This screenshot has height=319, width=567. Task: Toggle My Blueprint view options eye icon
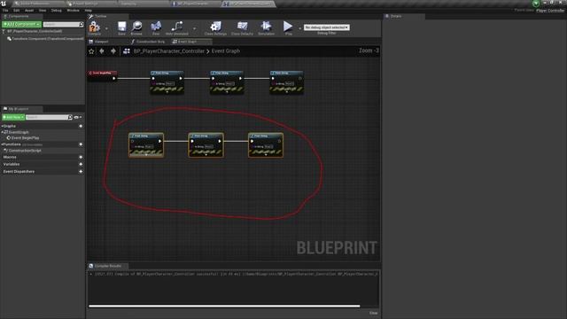coord(77,117)
